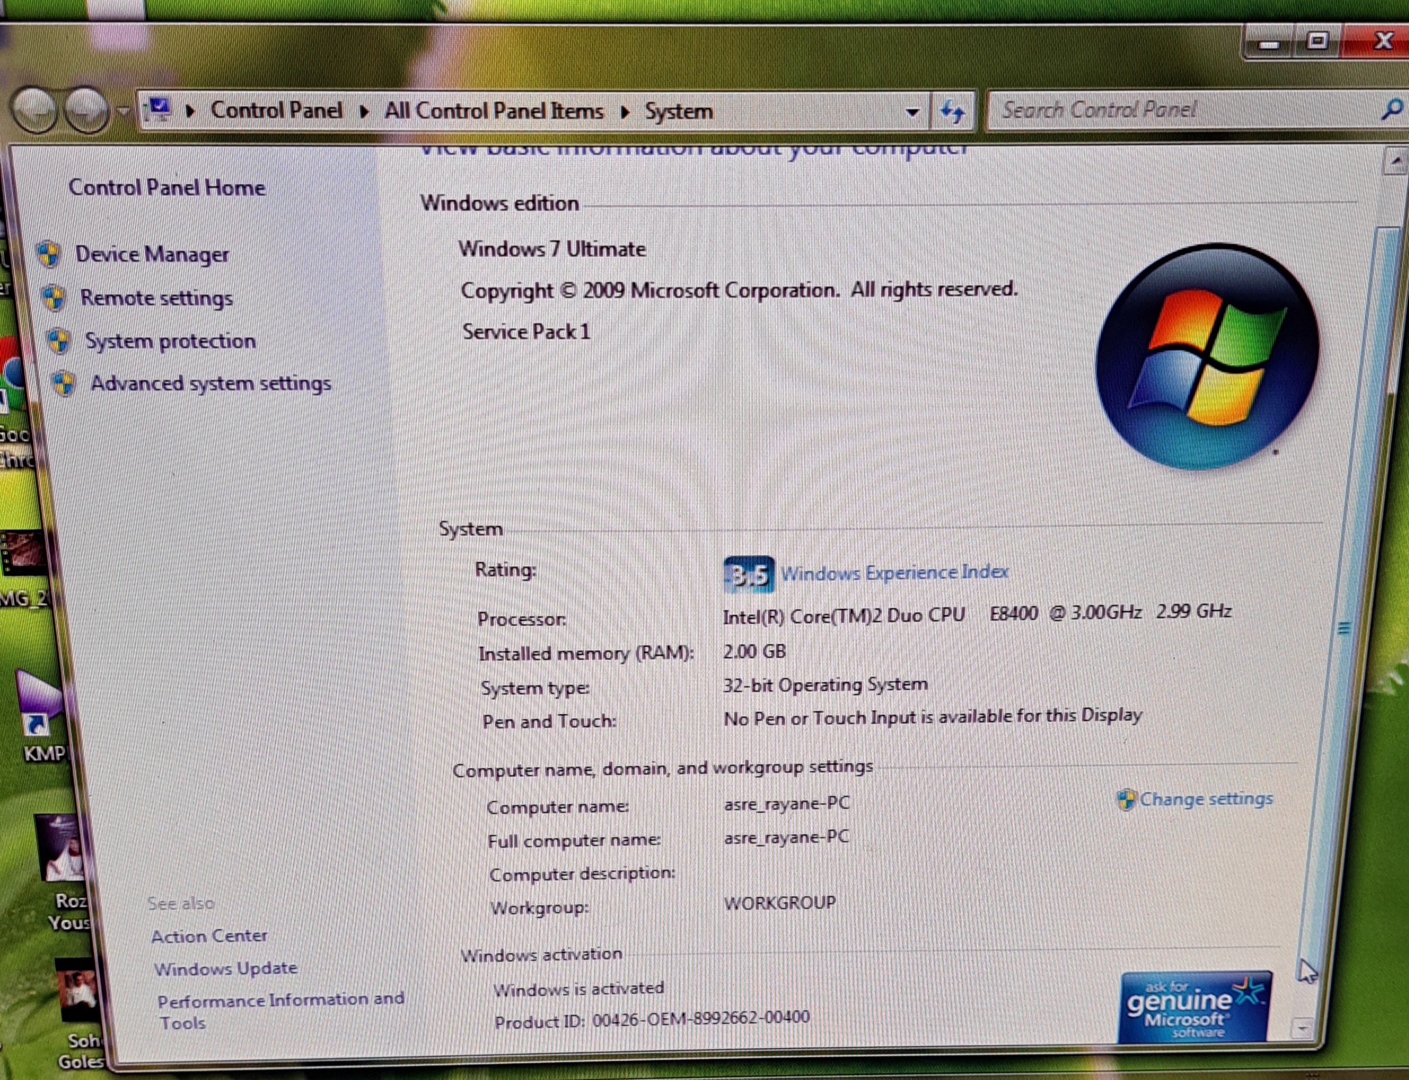The width and height of the screenshot is (1409, 1080).
Task: Click shield icon beside System protection
Action: (x=59, y=341)
